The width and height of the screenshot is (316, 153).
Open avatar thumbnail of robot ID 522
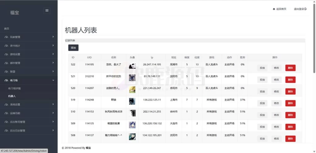[x=132, y=66]
